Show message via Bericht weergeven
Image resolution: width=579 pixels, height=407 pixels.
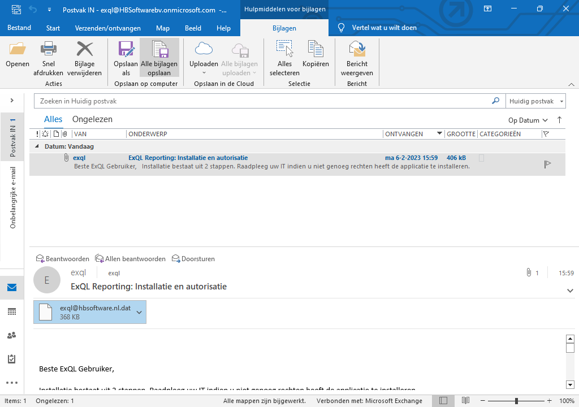coord(357,58)
